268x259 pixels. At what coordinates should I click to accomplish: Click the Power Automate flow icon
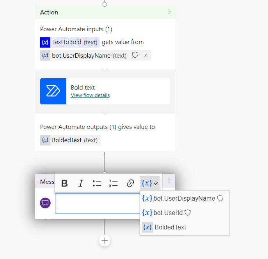click(53, 91)
